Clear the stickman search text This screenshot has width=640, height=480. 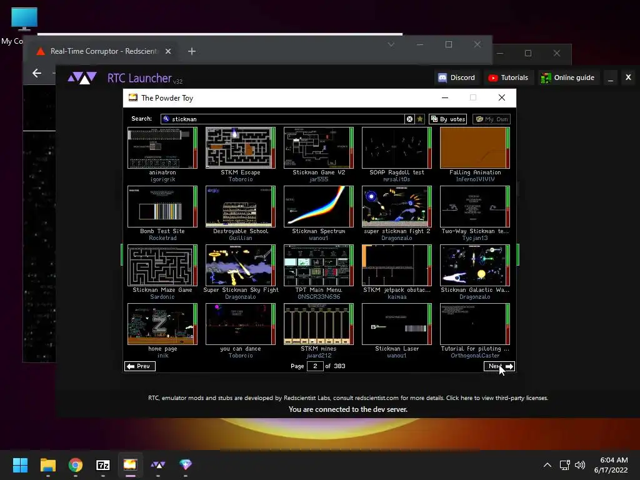click(x=409, y=119)
